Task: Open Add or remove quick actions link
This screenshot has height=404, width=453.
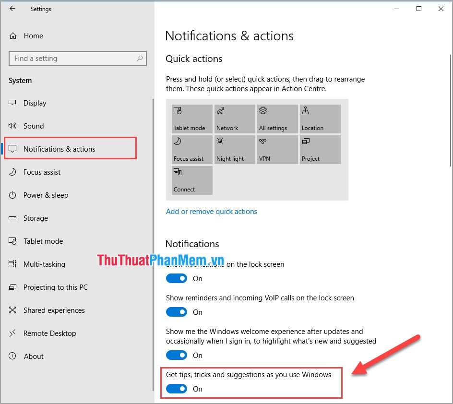Action: 212,212
